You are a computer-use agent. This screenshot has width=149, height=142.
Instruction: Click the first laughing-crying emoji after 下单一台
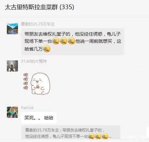click(x=56, y=41)
